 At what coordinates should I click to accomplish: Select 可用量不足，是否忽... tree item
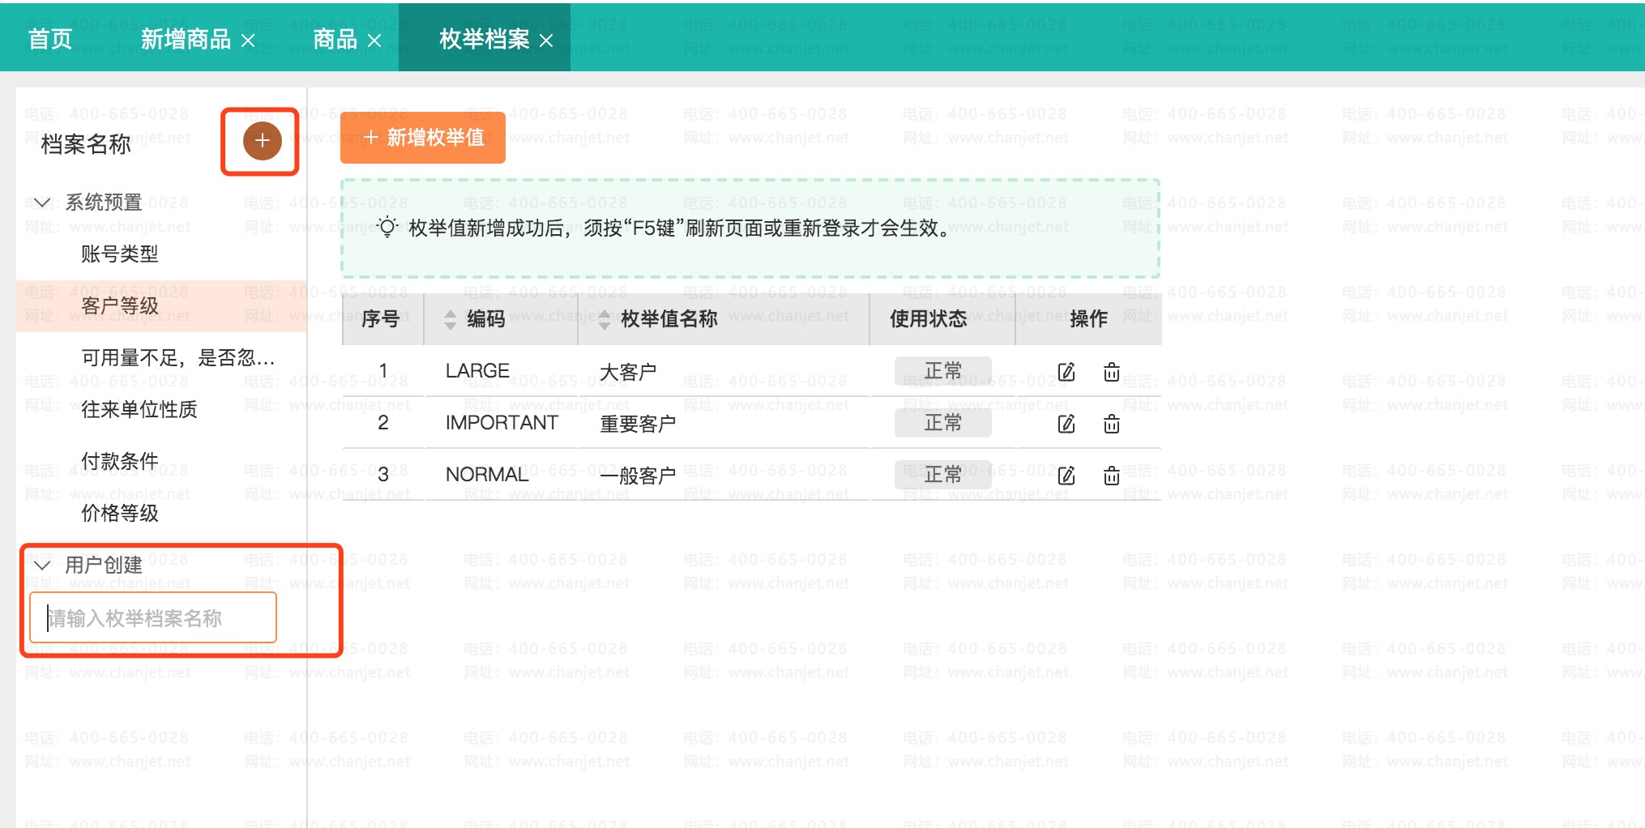[178, 358]
